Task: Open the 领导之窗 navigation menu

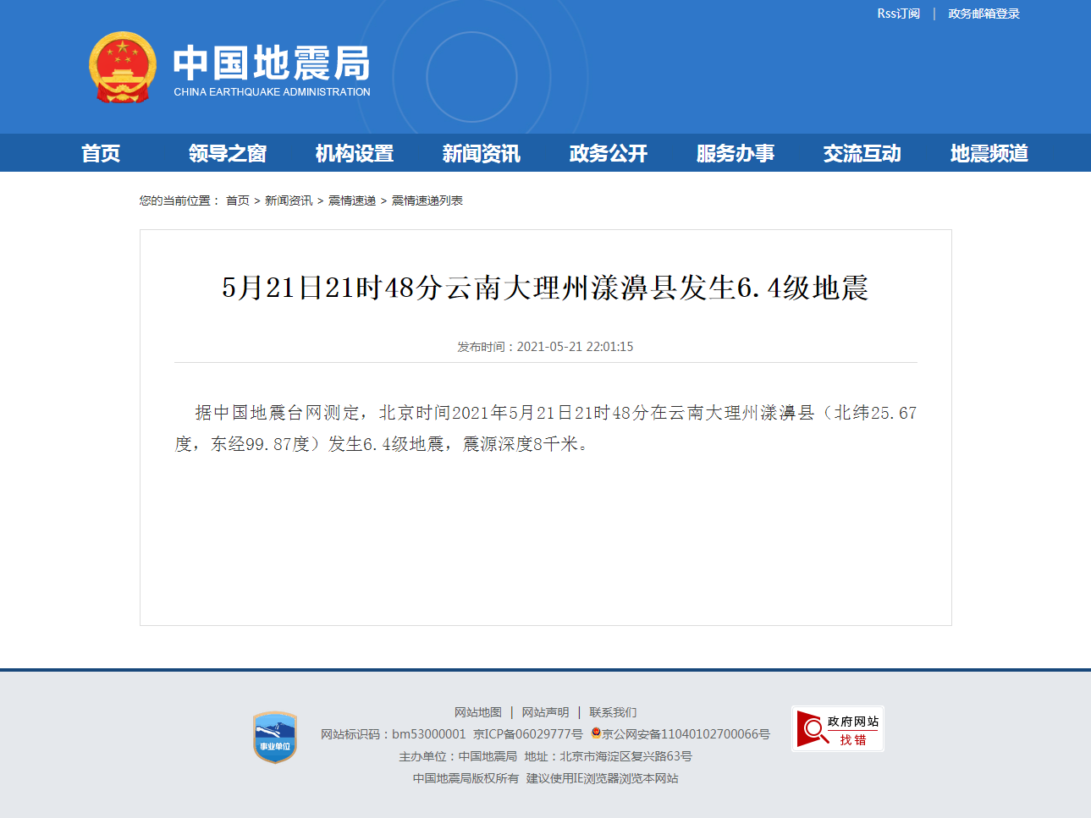Action: [228, 153]
